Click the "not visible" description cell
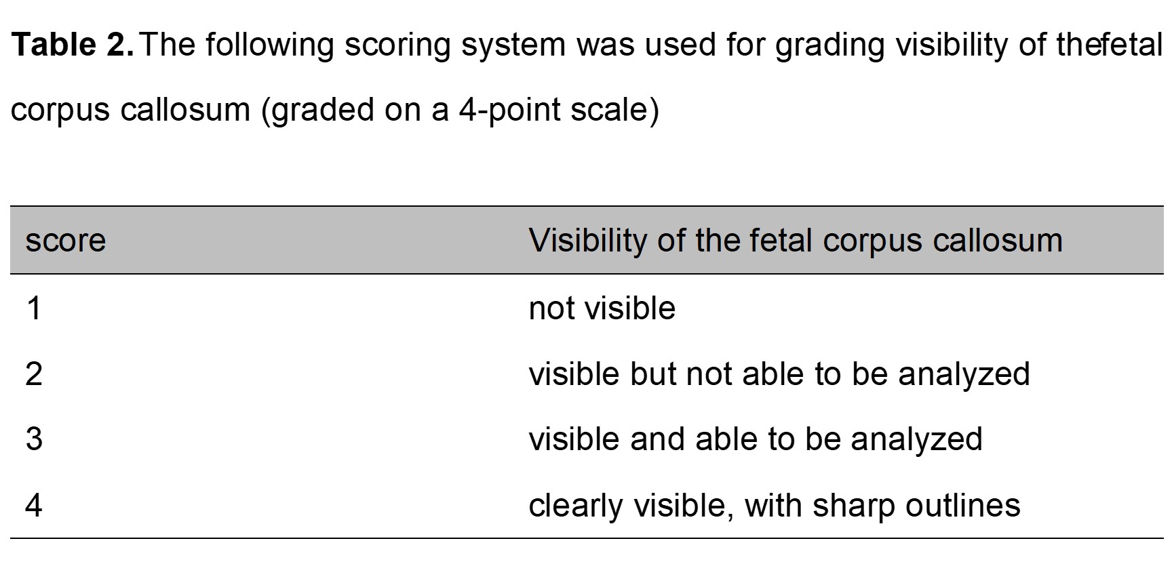This screenshot has width=1174, height=583. coord(602,308)
